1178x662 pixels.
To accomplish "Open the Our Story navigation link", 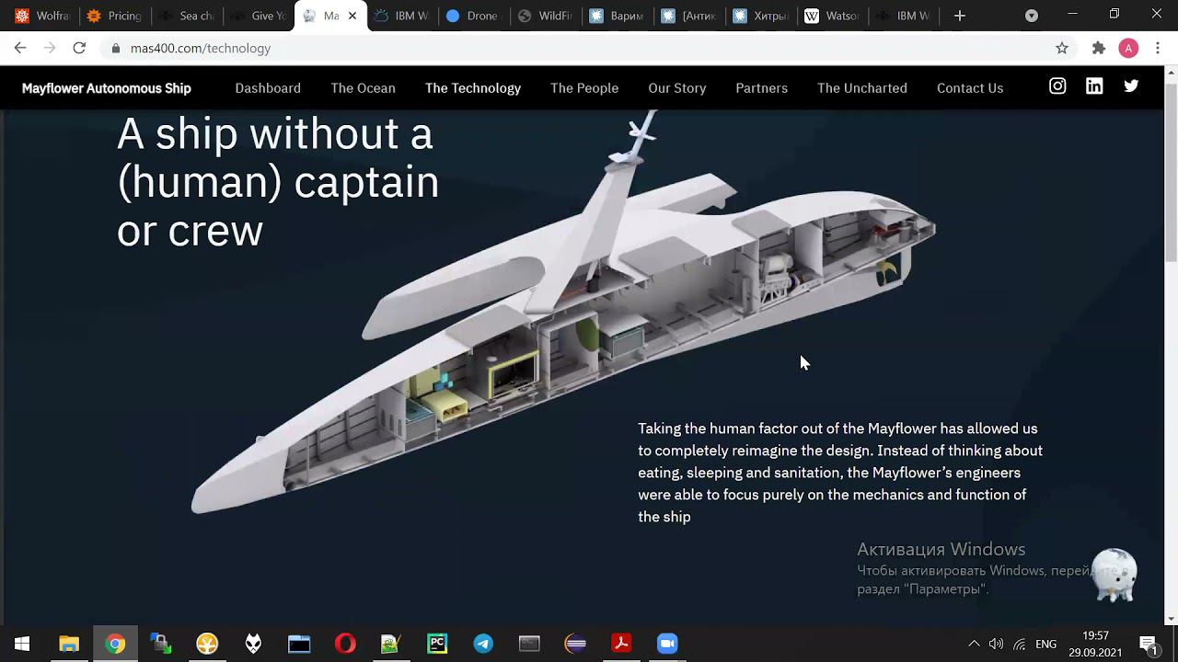I will click(677, 88).
